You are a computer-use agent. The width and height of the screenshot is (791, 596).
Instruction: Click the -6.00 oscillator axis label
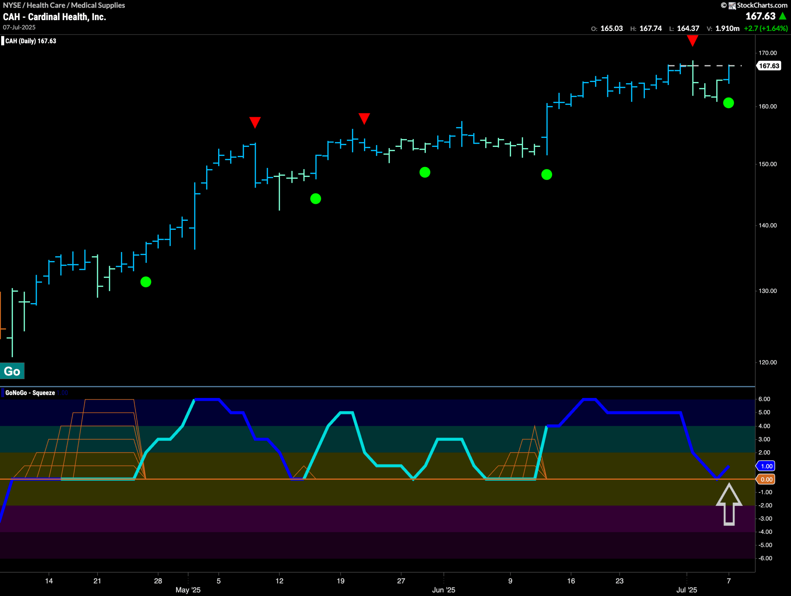coord(765,558)
